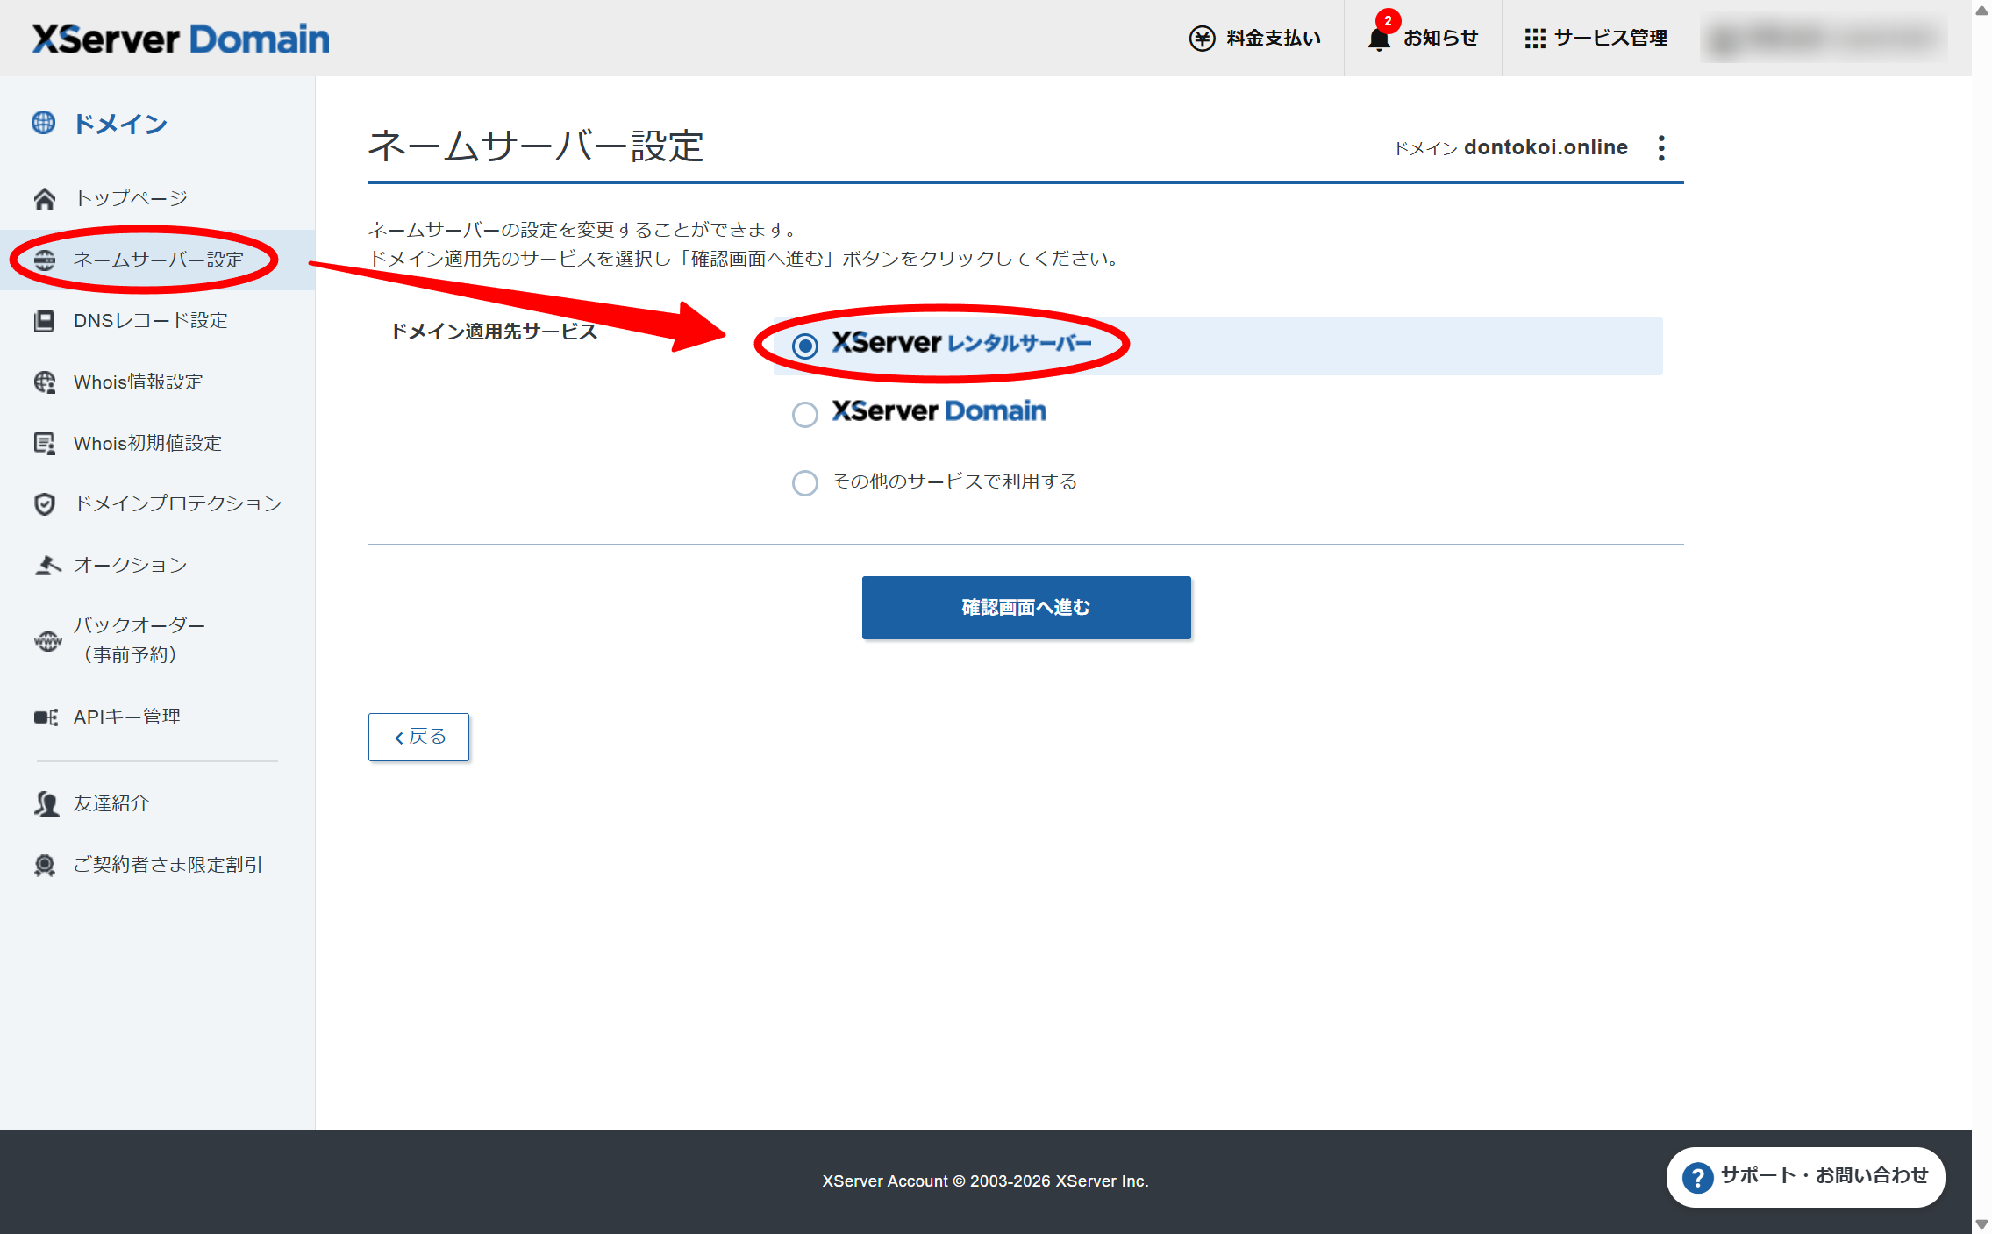Click the support question mark icon

1698,1177
